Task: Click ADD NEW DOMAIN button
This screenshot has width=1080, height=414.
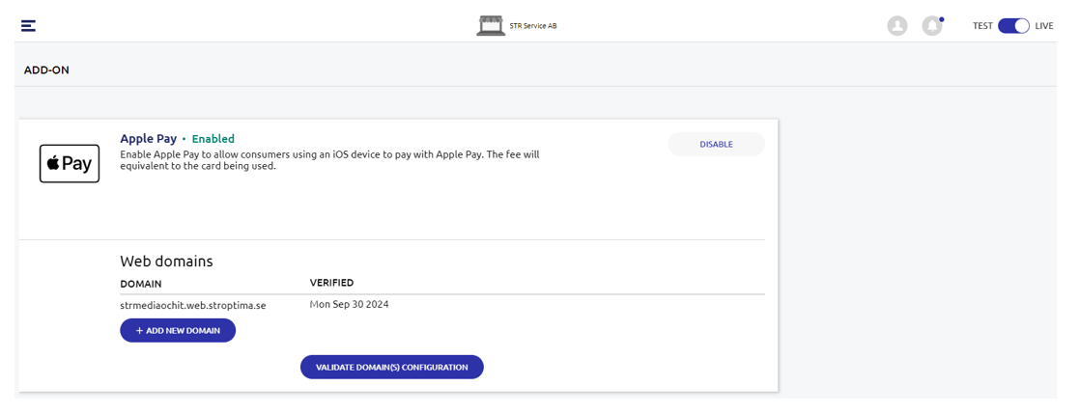Action: click(x=178, y=331)
